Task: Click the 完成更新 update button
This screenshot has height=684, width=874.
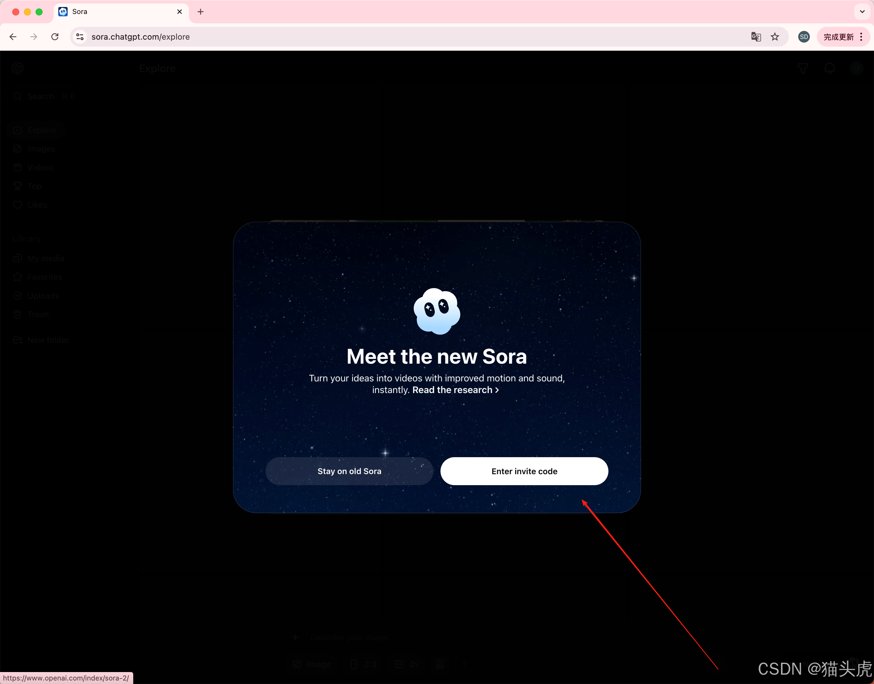Action: 838,37
